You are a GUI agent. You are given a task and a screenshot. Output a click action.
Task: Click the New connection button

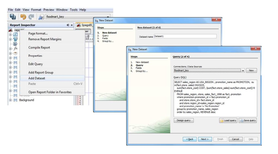pyautogui.click(x=251, y=70)
